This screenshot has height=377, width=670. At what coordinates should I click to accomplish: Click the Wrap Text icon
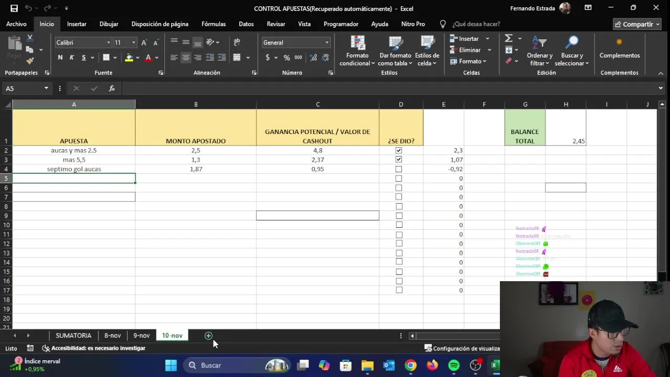coord(237,42)
